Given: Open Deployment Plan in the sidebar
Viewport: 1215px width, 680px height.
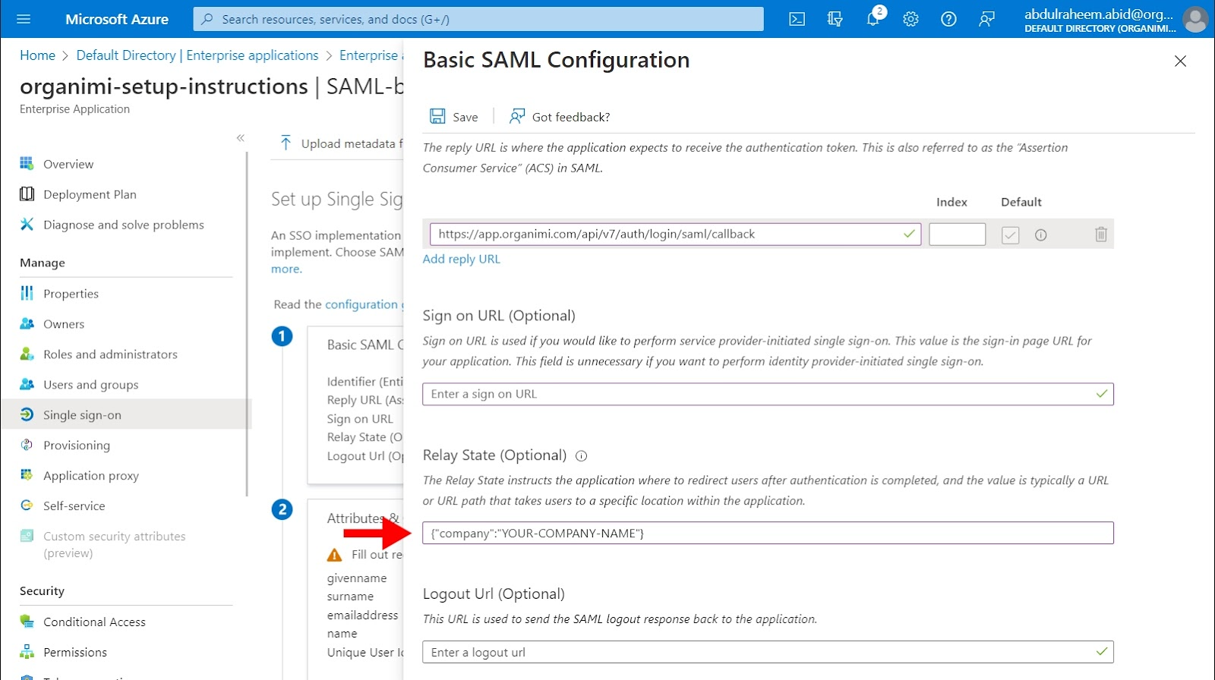Looking at the screenshot, I should (x=90, y=194).
